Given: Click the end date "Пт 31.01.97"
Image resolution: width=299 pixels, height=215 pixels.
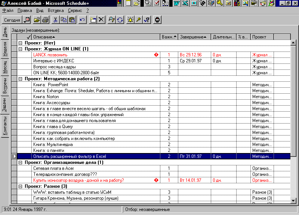Looking at the screenshot, I should 191,156.
